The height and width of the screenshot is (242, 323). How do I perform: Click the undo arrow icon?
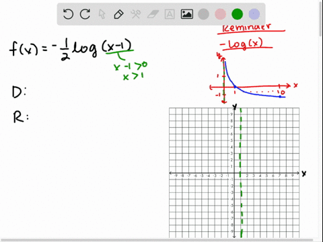tap(68, 14)
